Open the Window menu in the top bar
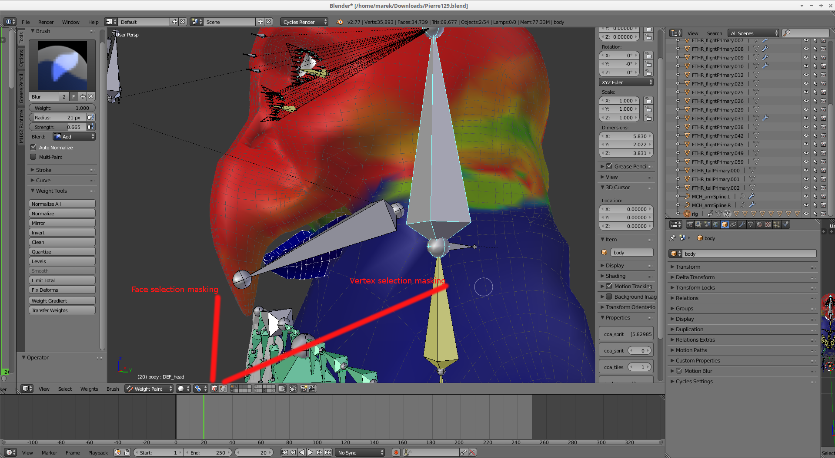835x458 pixels. click(70, 22)
